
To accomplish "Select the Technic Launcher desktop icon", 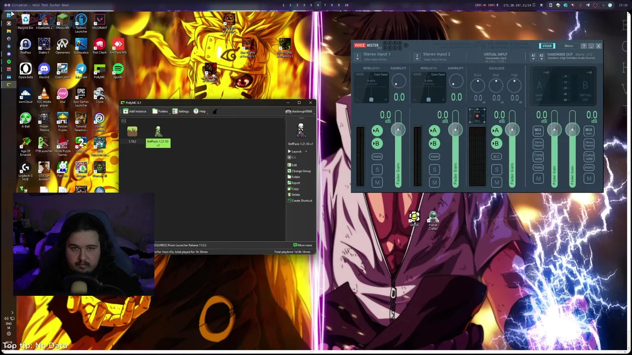I will [x=81, y=23].
